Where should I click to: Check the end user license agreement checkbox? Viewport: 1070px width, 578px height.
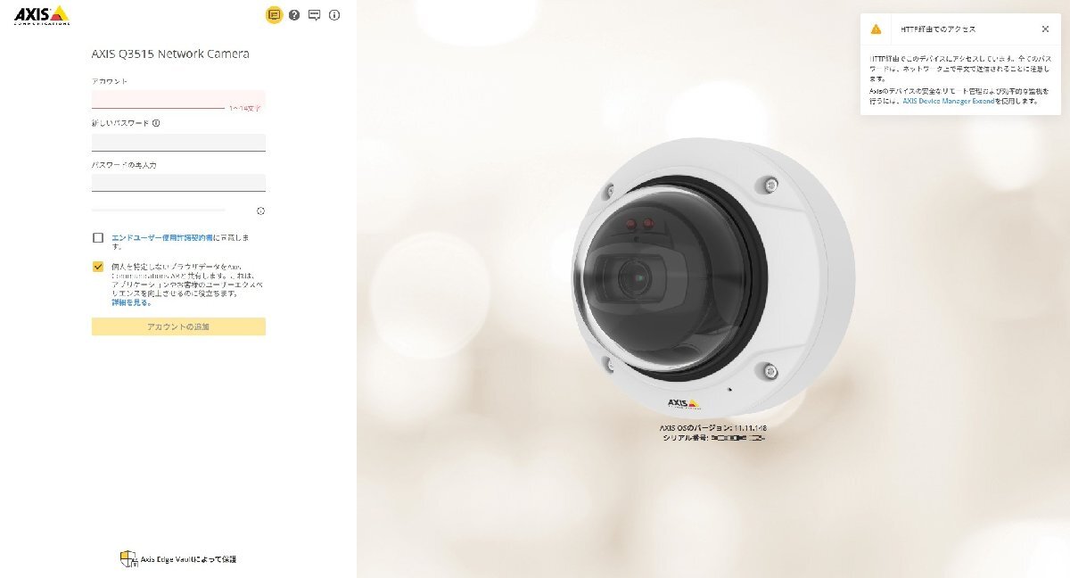(x=97, y=238)
